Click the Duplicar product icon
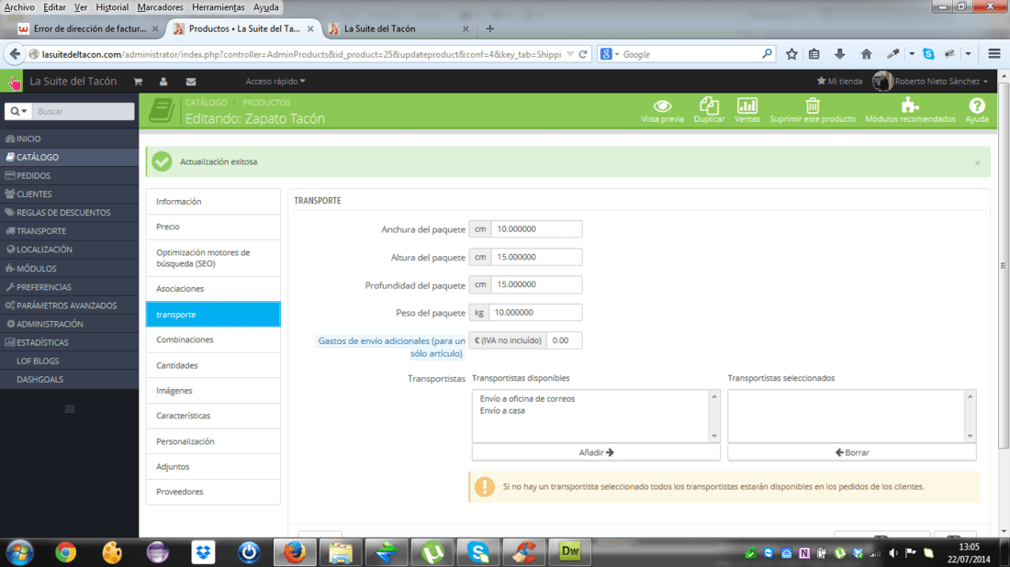 (709, 105)
